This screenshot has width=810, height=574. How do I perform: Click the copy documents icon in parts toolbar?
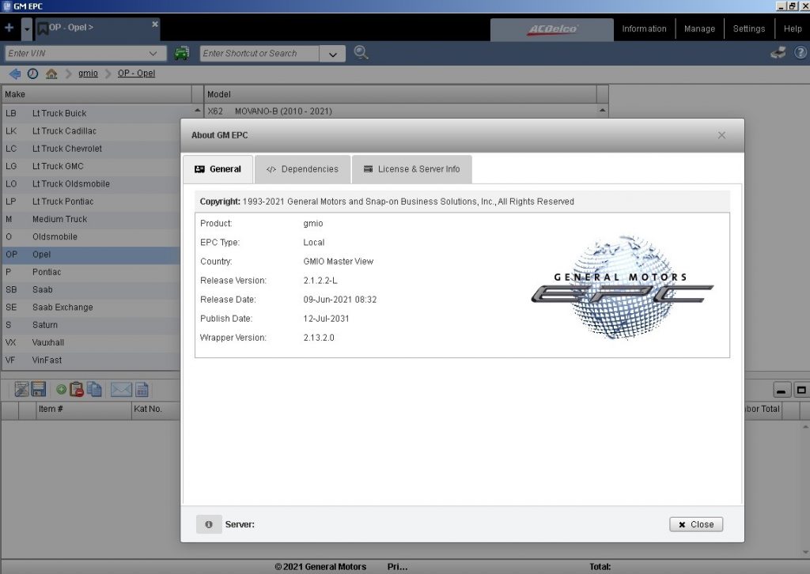(x=93, y=389)
